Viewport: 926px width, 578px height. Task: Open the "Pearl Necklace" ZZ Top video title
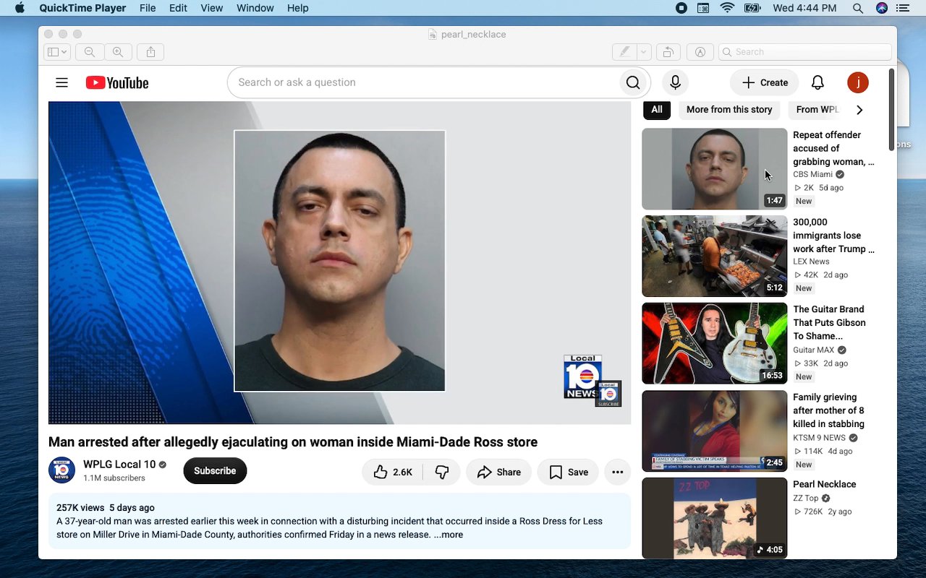[x=825, y=484]
